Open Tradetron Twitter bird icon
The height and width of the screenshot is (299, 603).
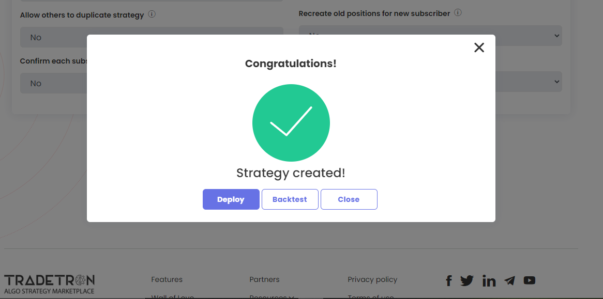coord(467,280)
